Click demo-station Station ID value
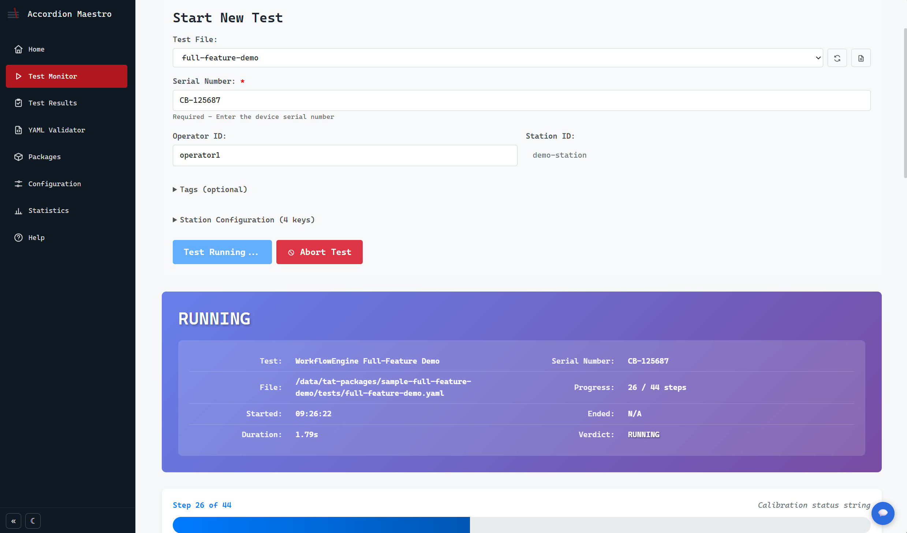This screenshot has height=533, width=907. click(559, 155)
